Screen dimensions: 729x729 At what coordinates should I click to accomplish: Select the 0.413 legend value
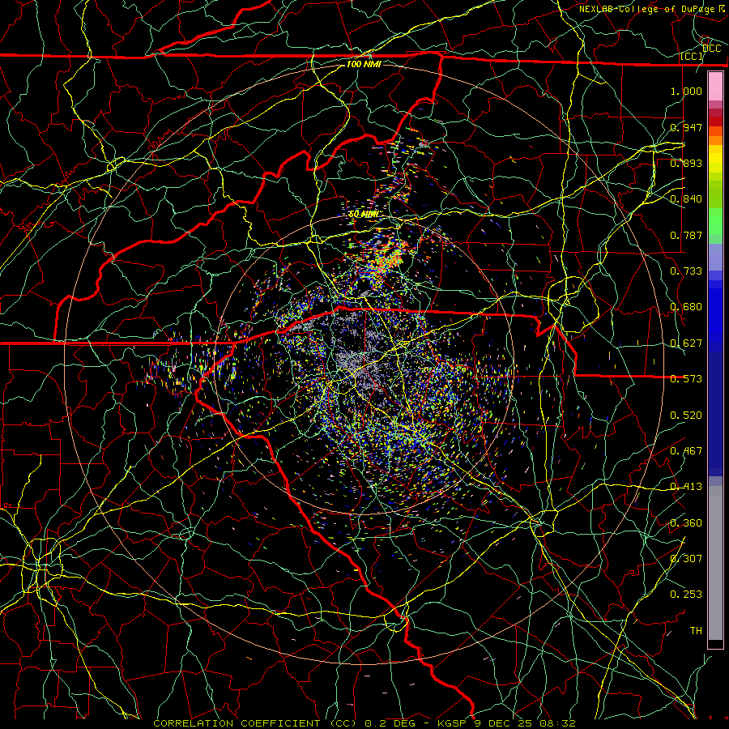pos(686,487)
